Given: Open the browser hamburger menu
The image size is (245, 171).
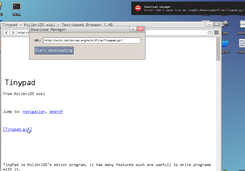Looking at the screenshot, I should point(217,33).
